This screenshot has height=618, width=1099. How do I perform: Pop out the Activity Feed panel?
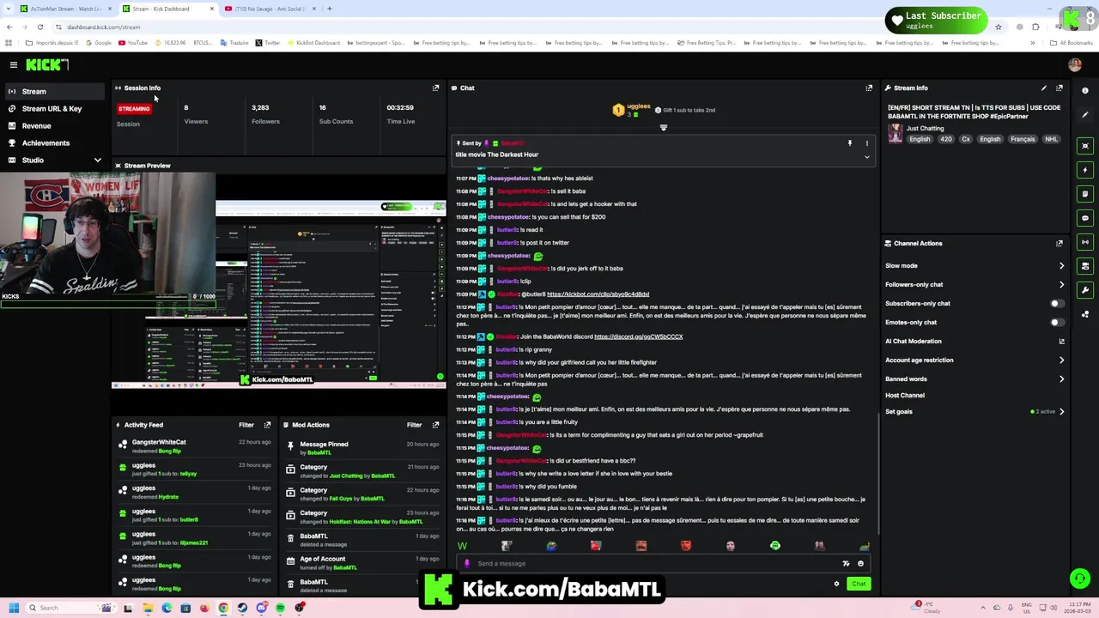click(x=267, y=425)
